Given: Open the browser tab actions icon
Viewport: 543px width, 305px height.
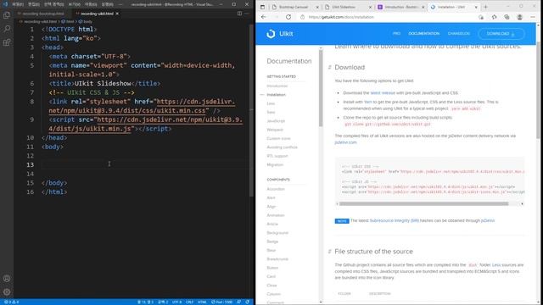Looking at the screenshot, I should 262,7.
